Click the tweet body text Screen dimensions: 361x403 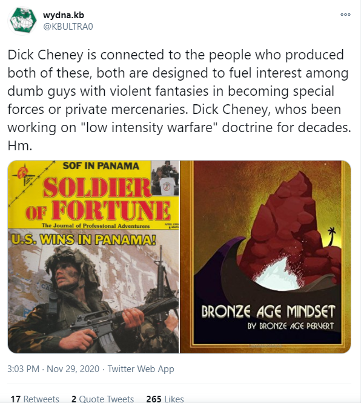pos(179,100)
